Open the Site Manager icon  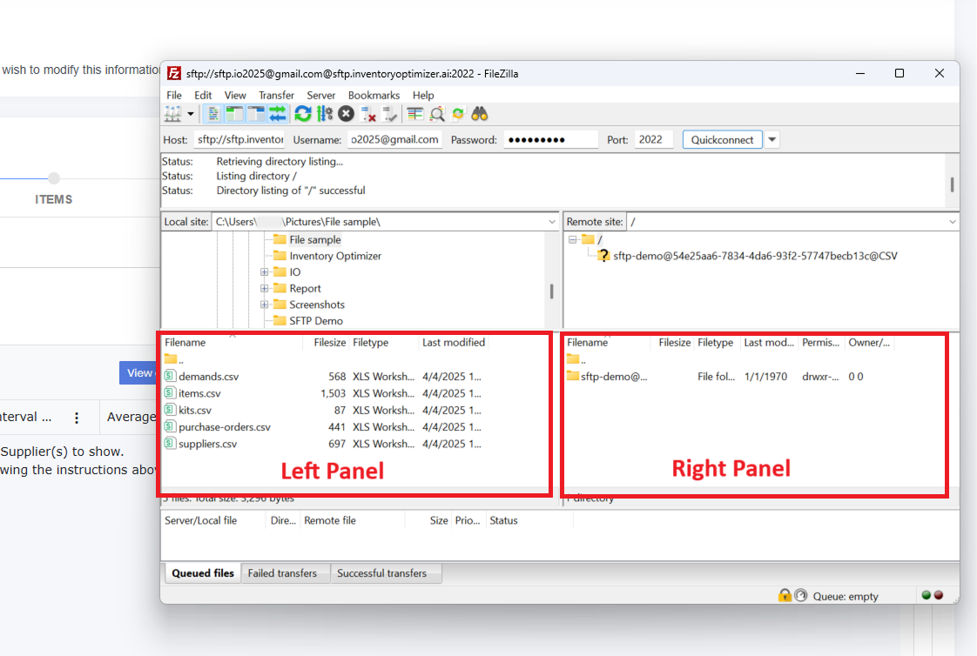(172, 114)
